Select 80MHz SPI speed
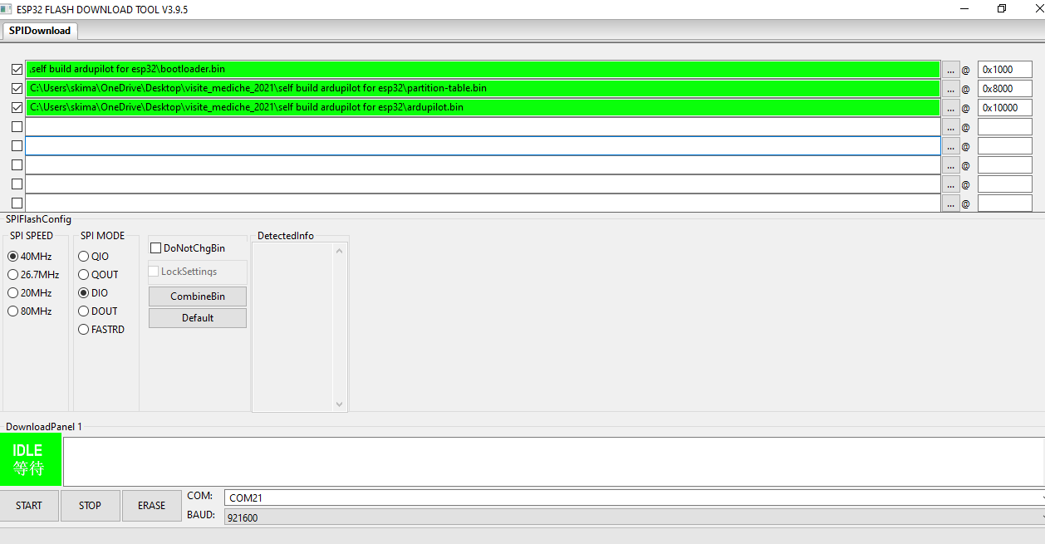 click(x=13, y=311)
